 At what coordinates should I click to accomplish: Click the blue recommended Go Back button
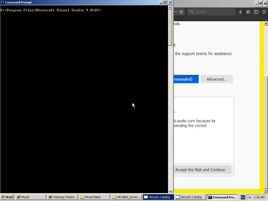point(186,79)
